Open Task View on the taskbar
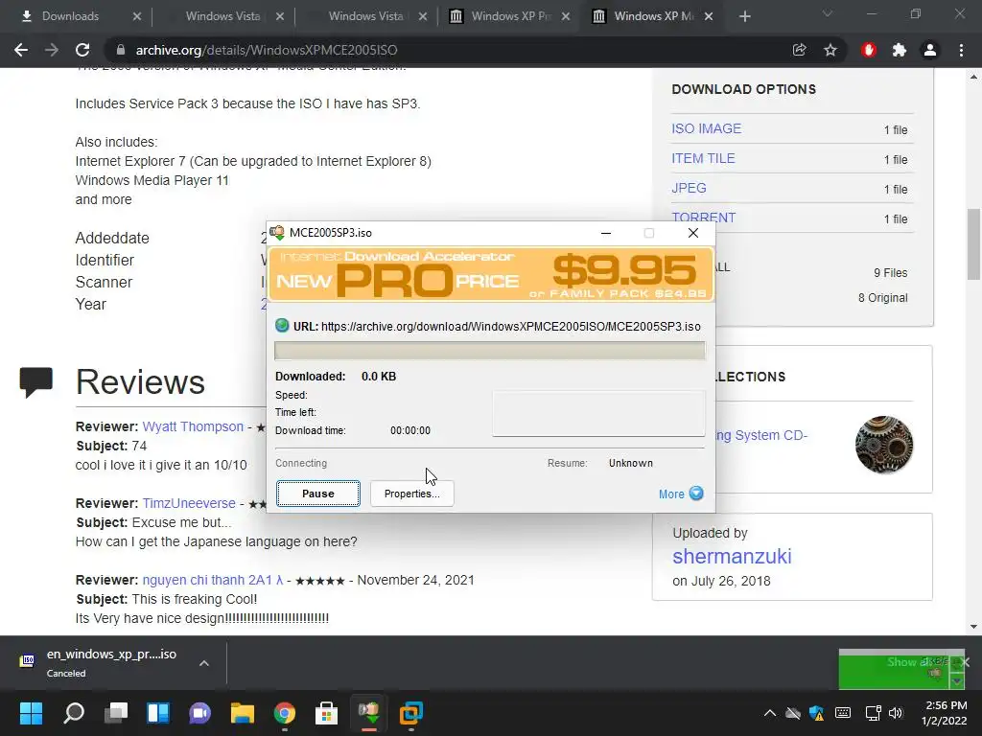This screenshot has width=982, height=736. (116, 713)
